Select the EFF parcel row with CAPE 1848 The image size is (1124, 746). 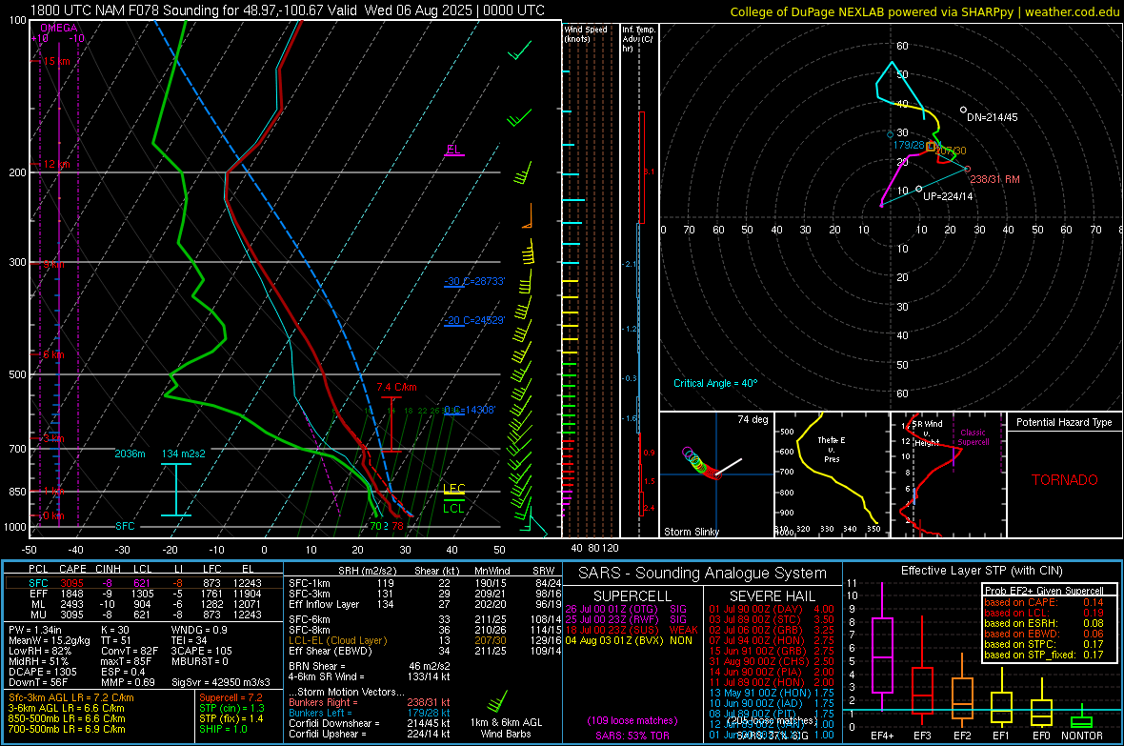click(x=144, y=594)
